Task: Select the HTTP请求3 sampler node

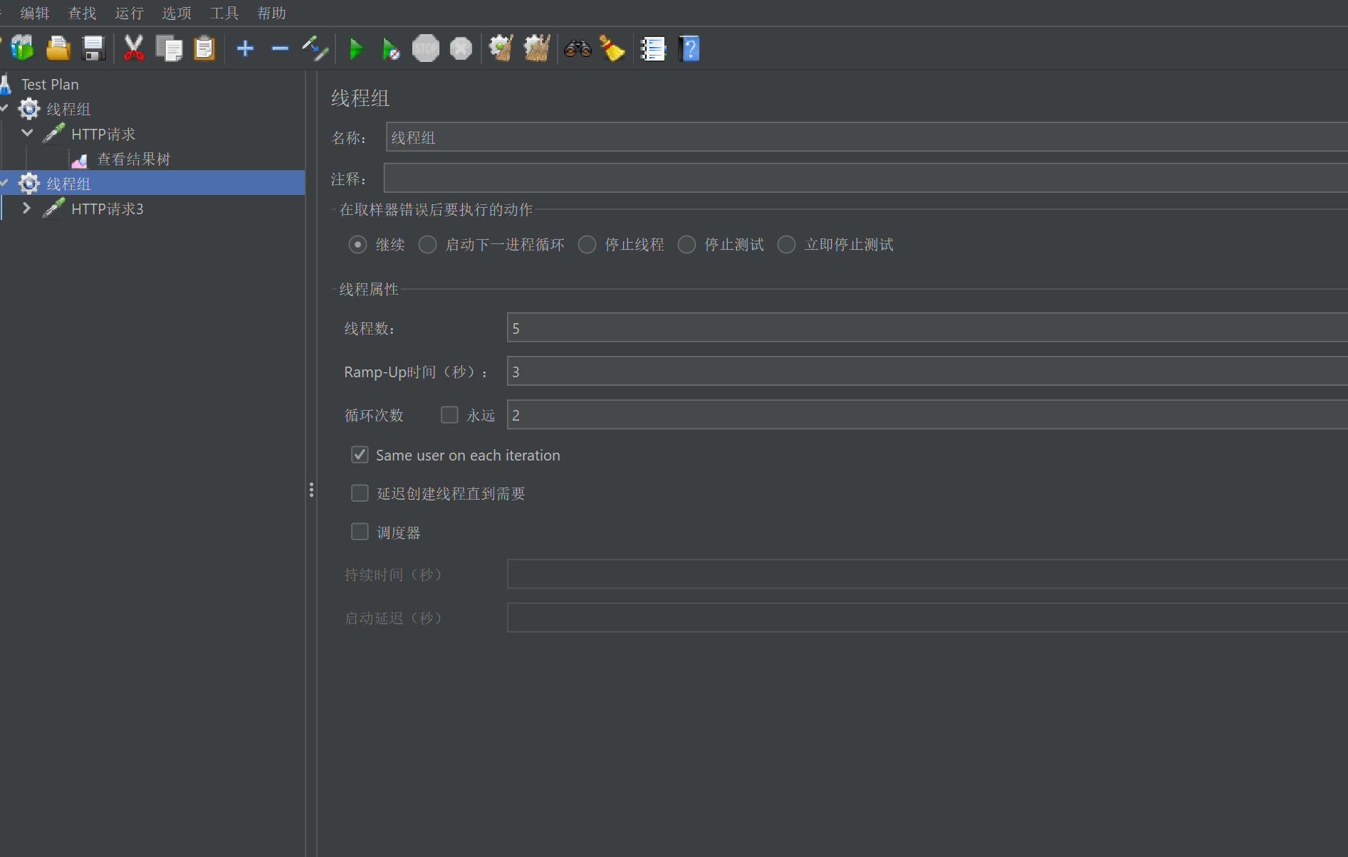Action: [108, 209]
